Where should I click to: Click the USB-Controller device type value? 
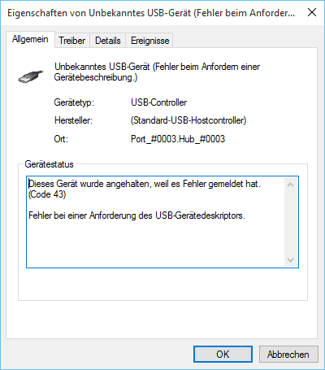(159, 102)
